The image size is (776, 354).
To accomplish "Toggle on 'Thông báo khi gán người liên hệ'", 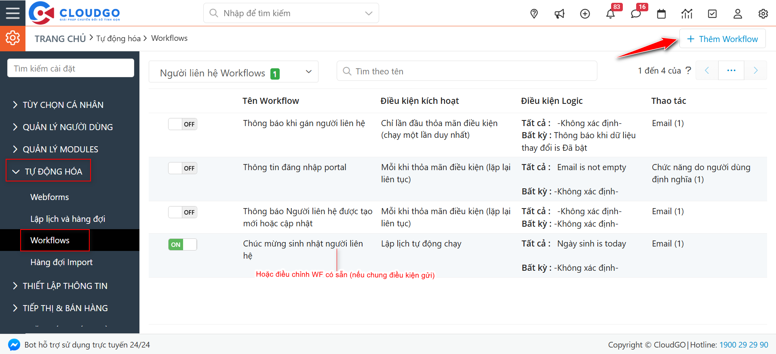I will click(x=183, y=124).
